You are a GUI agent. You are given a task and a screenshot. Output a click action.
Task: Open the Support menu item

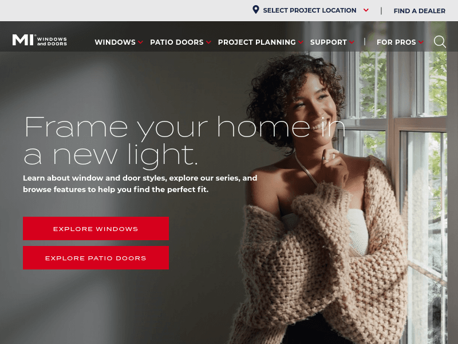[328, 42]
